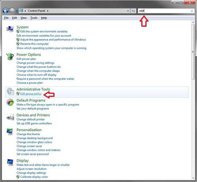Click Set screen saver password
This screenshot has height=182, width=197.
click(x=32, y=154)
